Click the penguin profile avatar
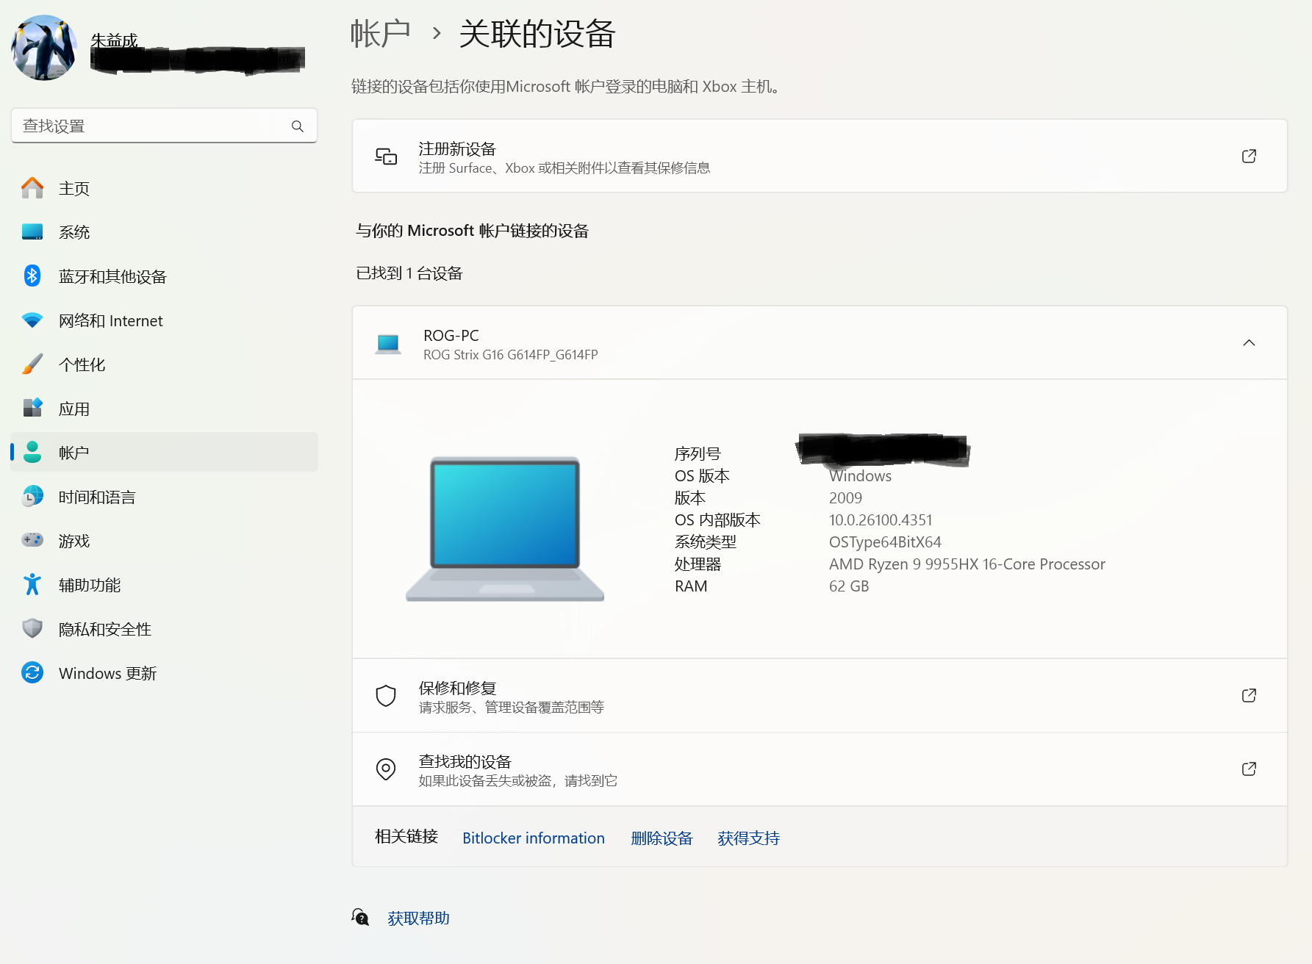This screenshot has width=1312, height=964. [x=44, y=48]
